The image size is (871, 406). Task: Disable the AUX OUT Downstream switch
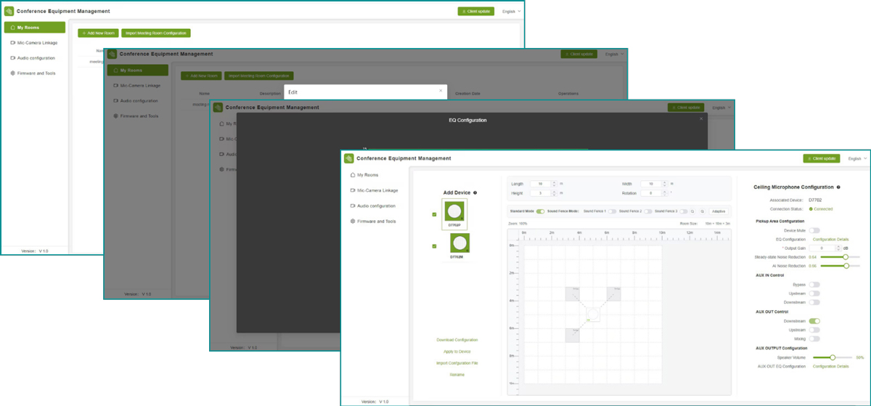(814, 320)
